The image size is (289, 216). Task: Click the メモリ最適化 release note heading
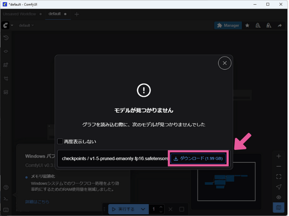click(x=43, y=176)
